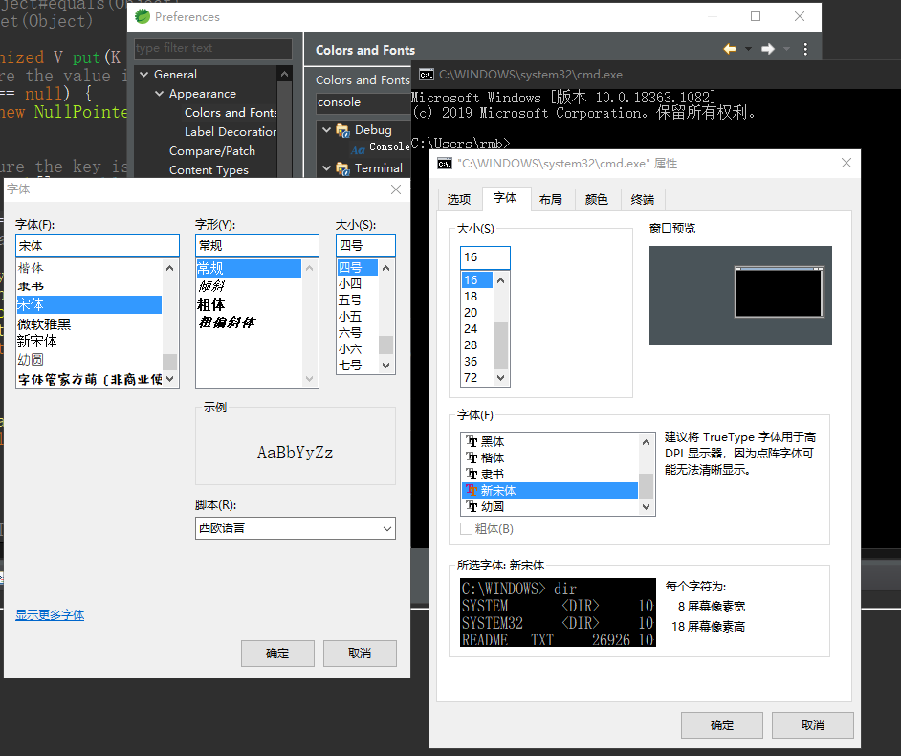
Task: Collapse the Appearance tree node
Action: [x=159, y=93]
